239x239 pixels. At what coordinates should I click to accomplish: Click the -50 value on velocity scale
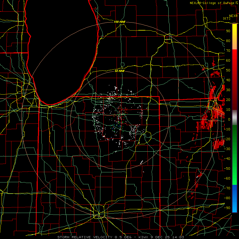(227, 169)
